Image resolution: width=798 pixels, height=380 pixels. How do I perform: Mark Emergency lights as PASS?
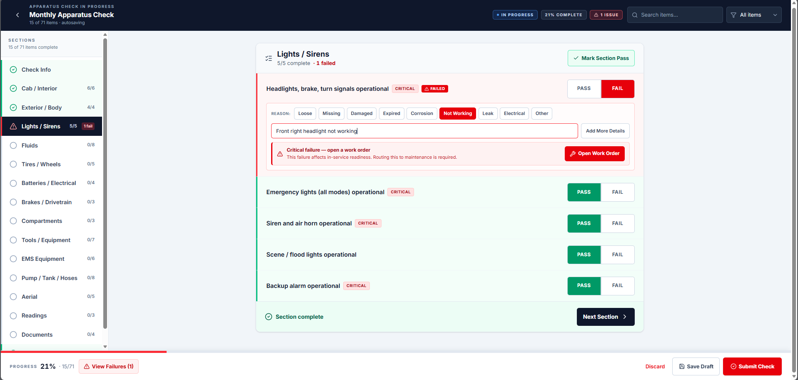click(x=584, y=192)
